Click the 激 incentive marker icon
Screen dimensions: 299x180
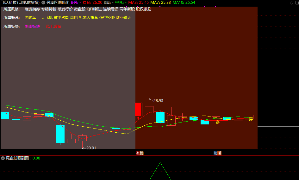pos(220,153)
